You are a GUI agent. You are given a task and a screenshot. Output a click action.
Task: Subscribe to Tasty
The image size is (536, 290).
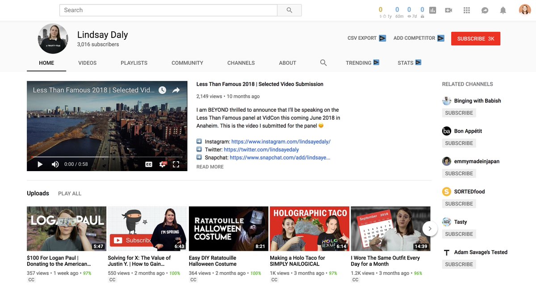coord(459,234)
